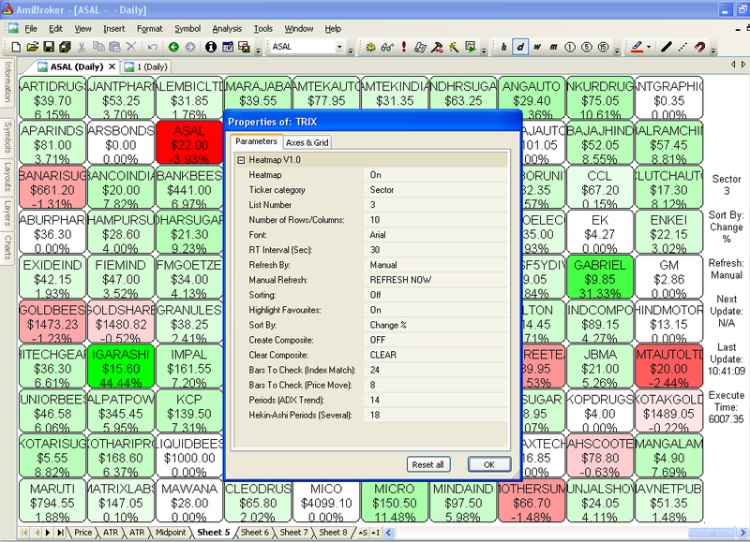
Task: Click the grey forward arrow icon
Action: pyautogui.click(x=190, y=47)
